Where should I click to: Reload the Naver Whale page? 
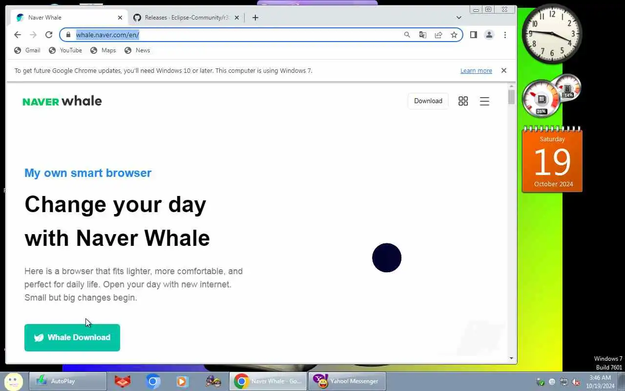pos(49,35)
